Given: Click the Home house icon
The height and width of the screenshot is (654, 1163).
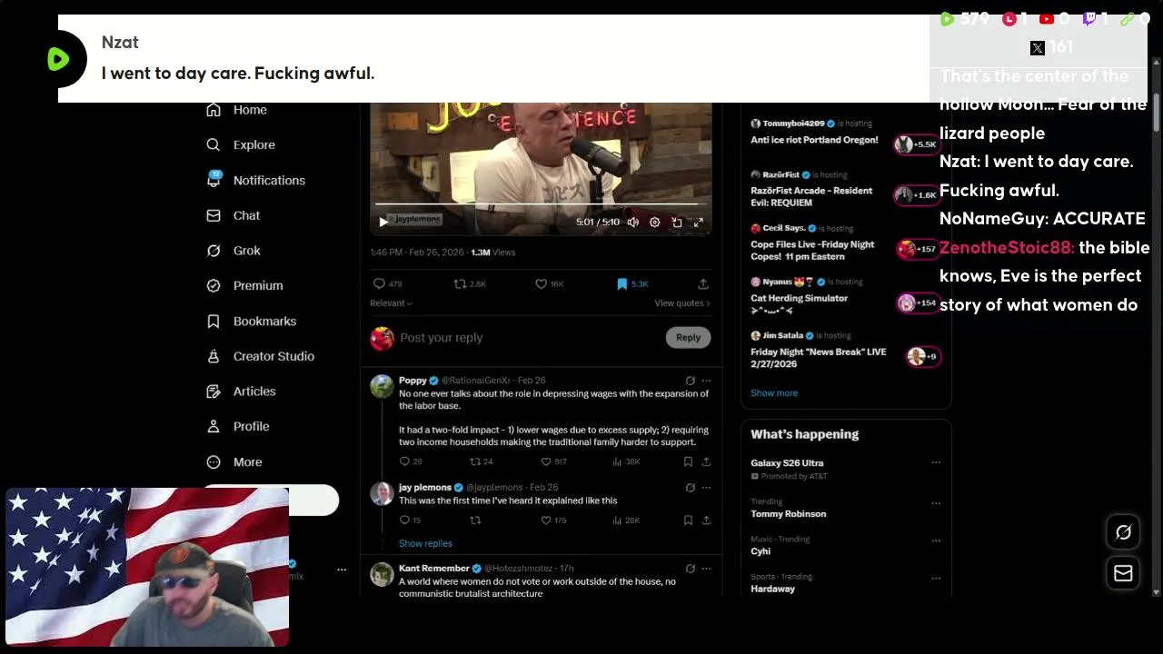Looking at the screenshot, I should 214,110.
